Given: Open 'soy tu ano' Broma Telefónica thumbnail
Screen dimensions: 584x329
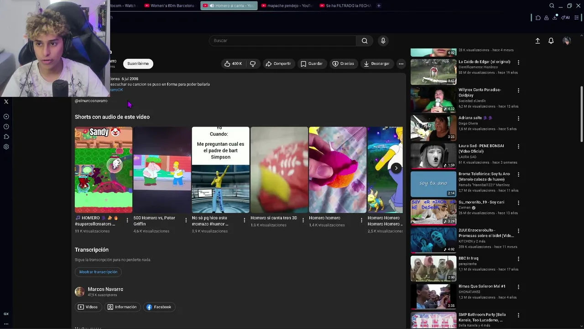Looking at the screenshot, I should pyautogui.click(x=433, y=184).
